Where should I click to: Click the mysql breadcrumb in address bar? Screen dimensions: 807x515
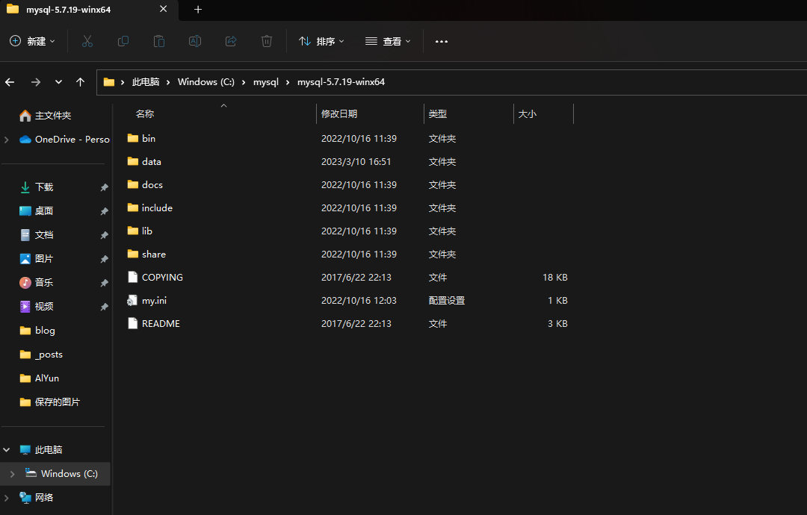(x=266, y=82)
